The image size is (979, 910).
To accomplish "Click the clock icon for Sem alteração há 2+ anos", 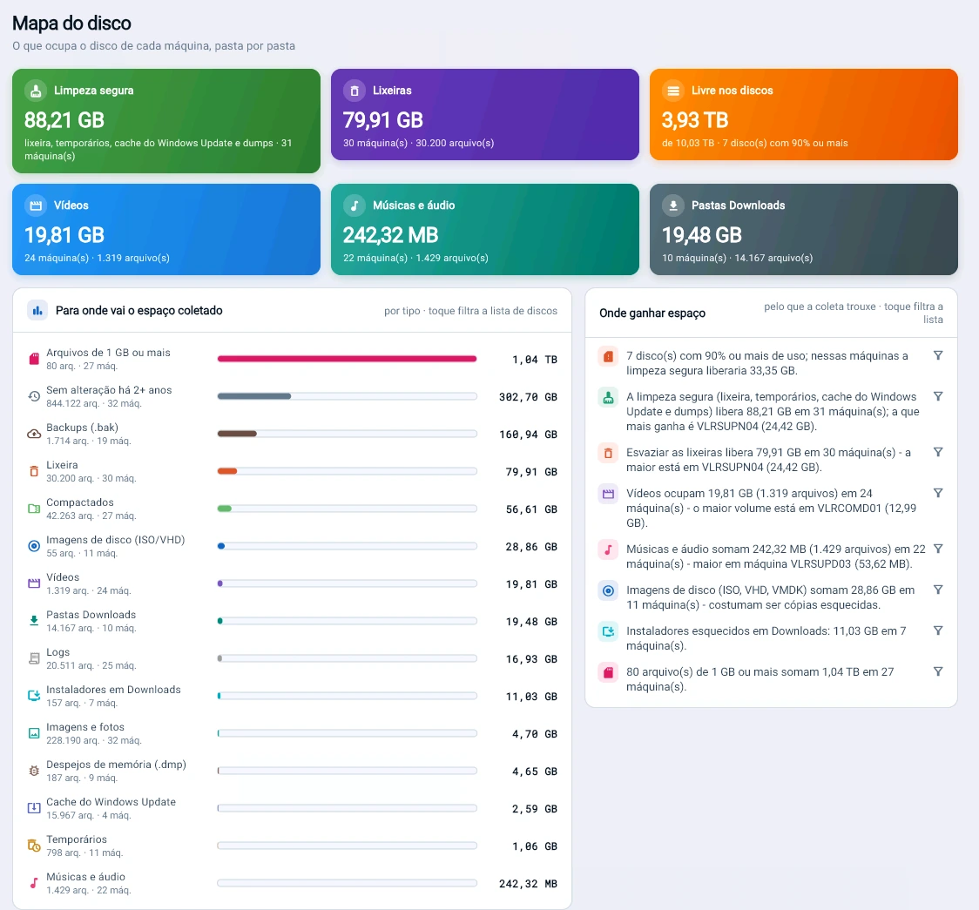I will [x=34, y=396].
